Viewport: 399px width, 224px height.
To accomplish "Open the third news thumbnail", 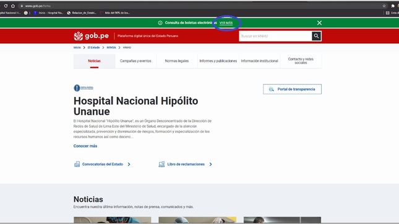I will pos(282,220).
